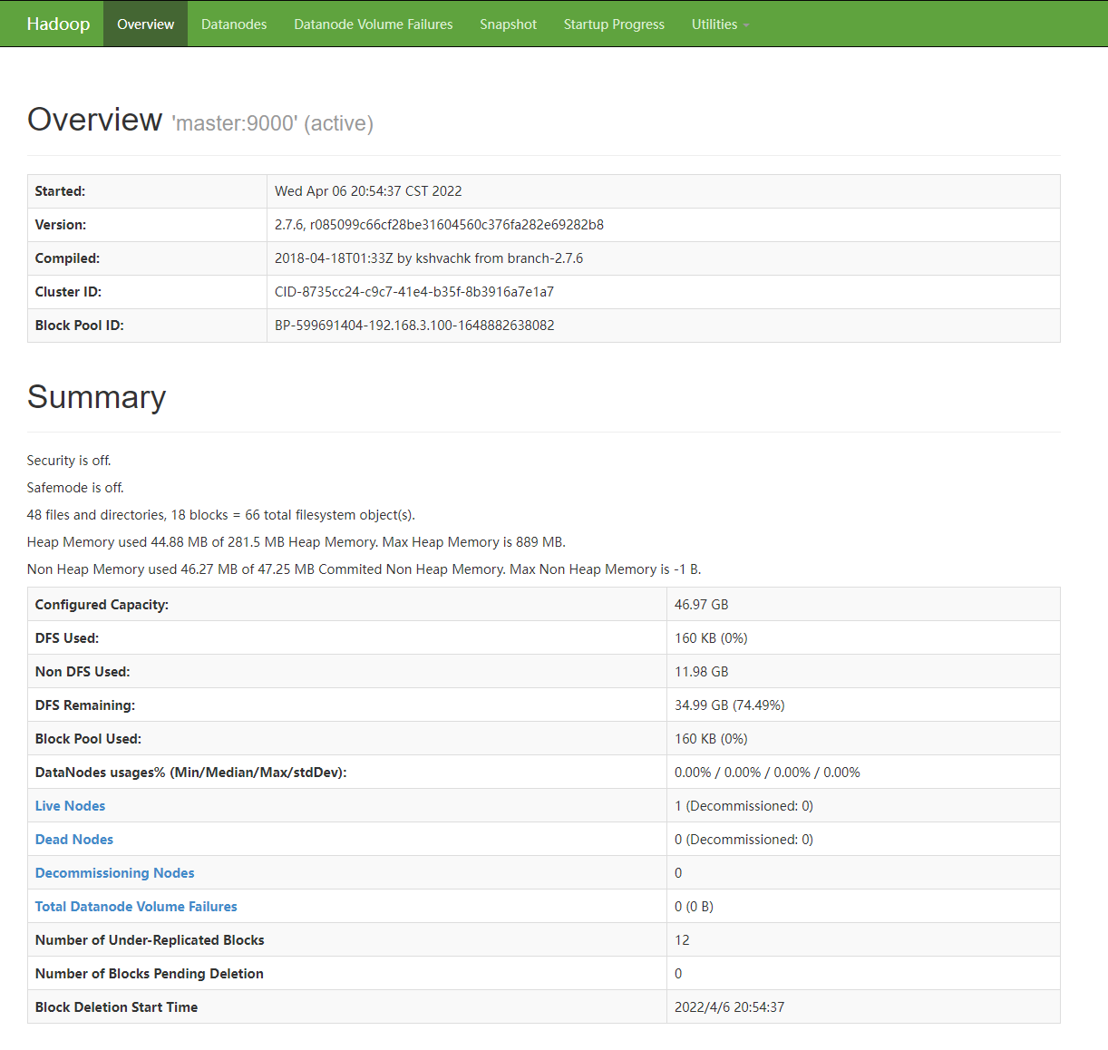
Task: Select the Overview tab
Action: click(145, 24)
